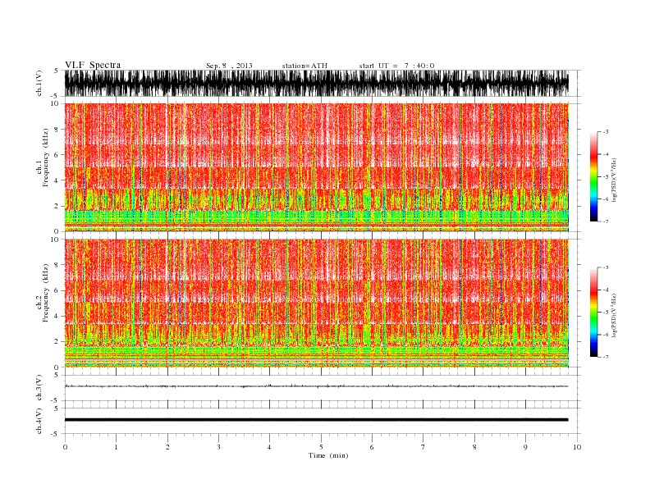650x502 pixels.
Task: Select the 'ch.1(V)' waveform axis label
Action: [x=39, y=83]
